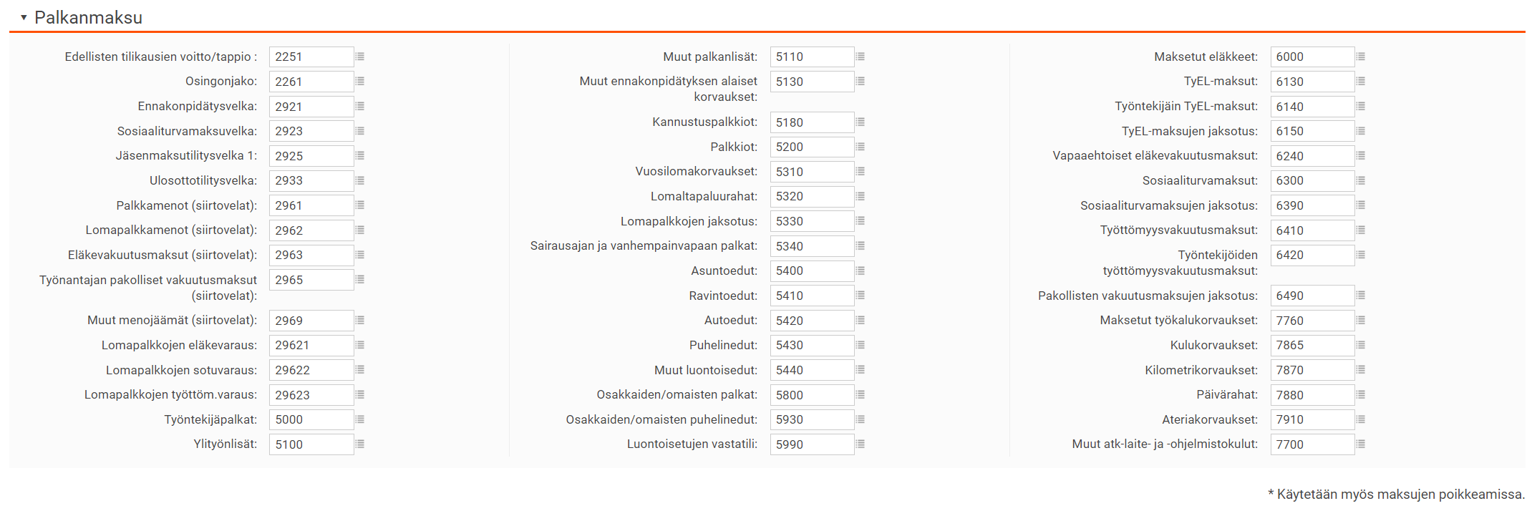Focus the Lomapalkkojen eläkevaraus account field
1537x521 pixels.
point(311,345)
